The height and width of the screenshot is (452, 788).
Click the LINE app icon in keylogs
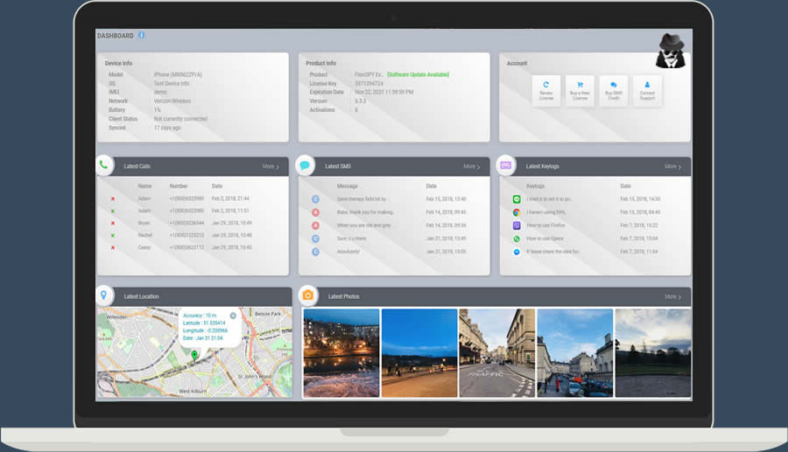pyautogui.click(x=516, y=199)
